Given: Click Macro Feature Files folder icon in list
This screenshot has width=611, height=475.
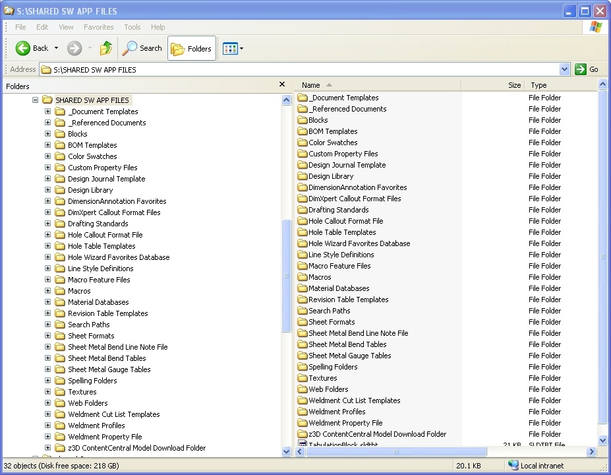Looking at the screenshot, I should point(303,266).
